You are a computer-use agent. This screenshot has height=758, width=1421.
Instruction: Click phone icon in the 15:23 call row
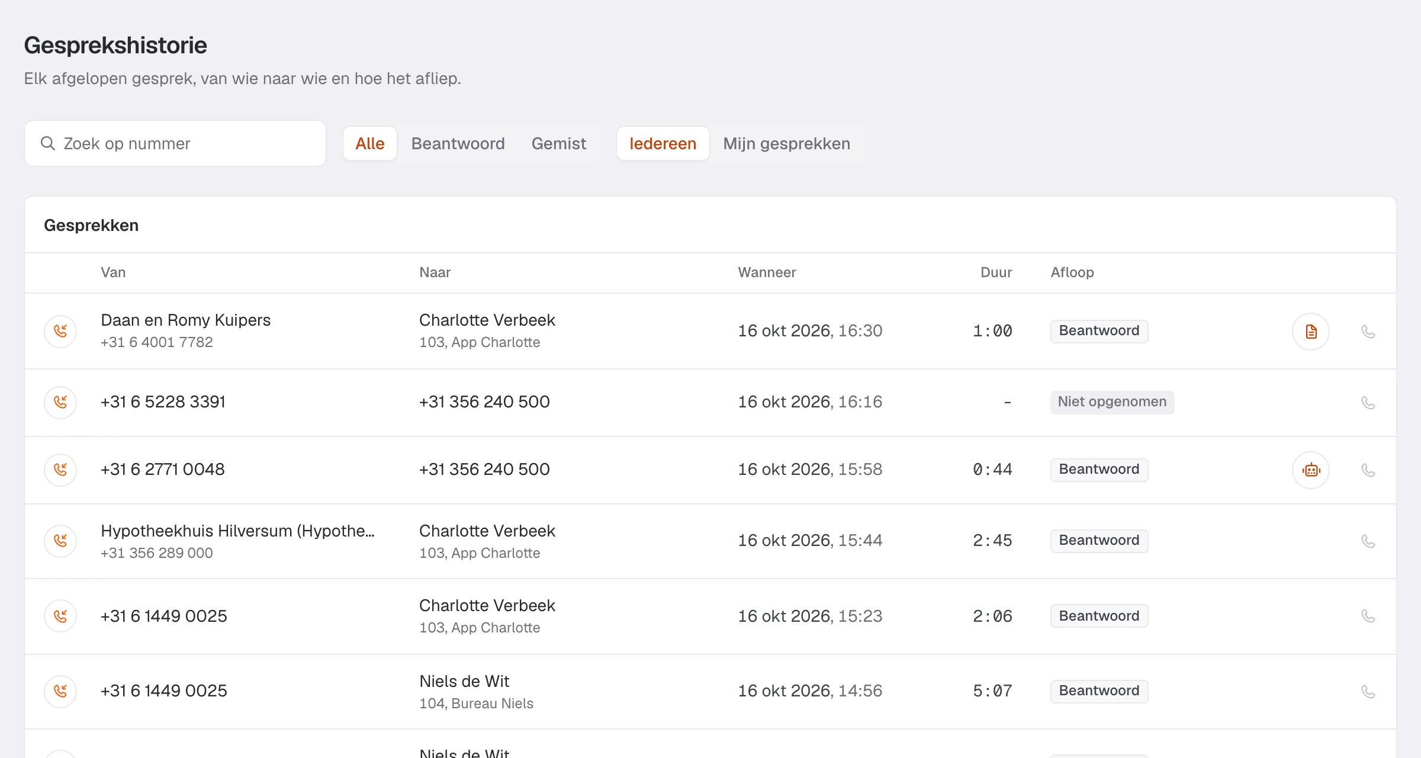pos(1368,616)
